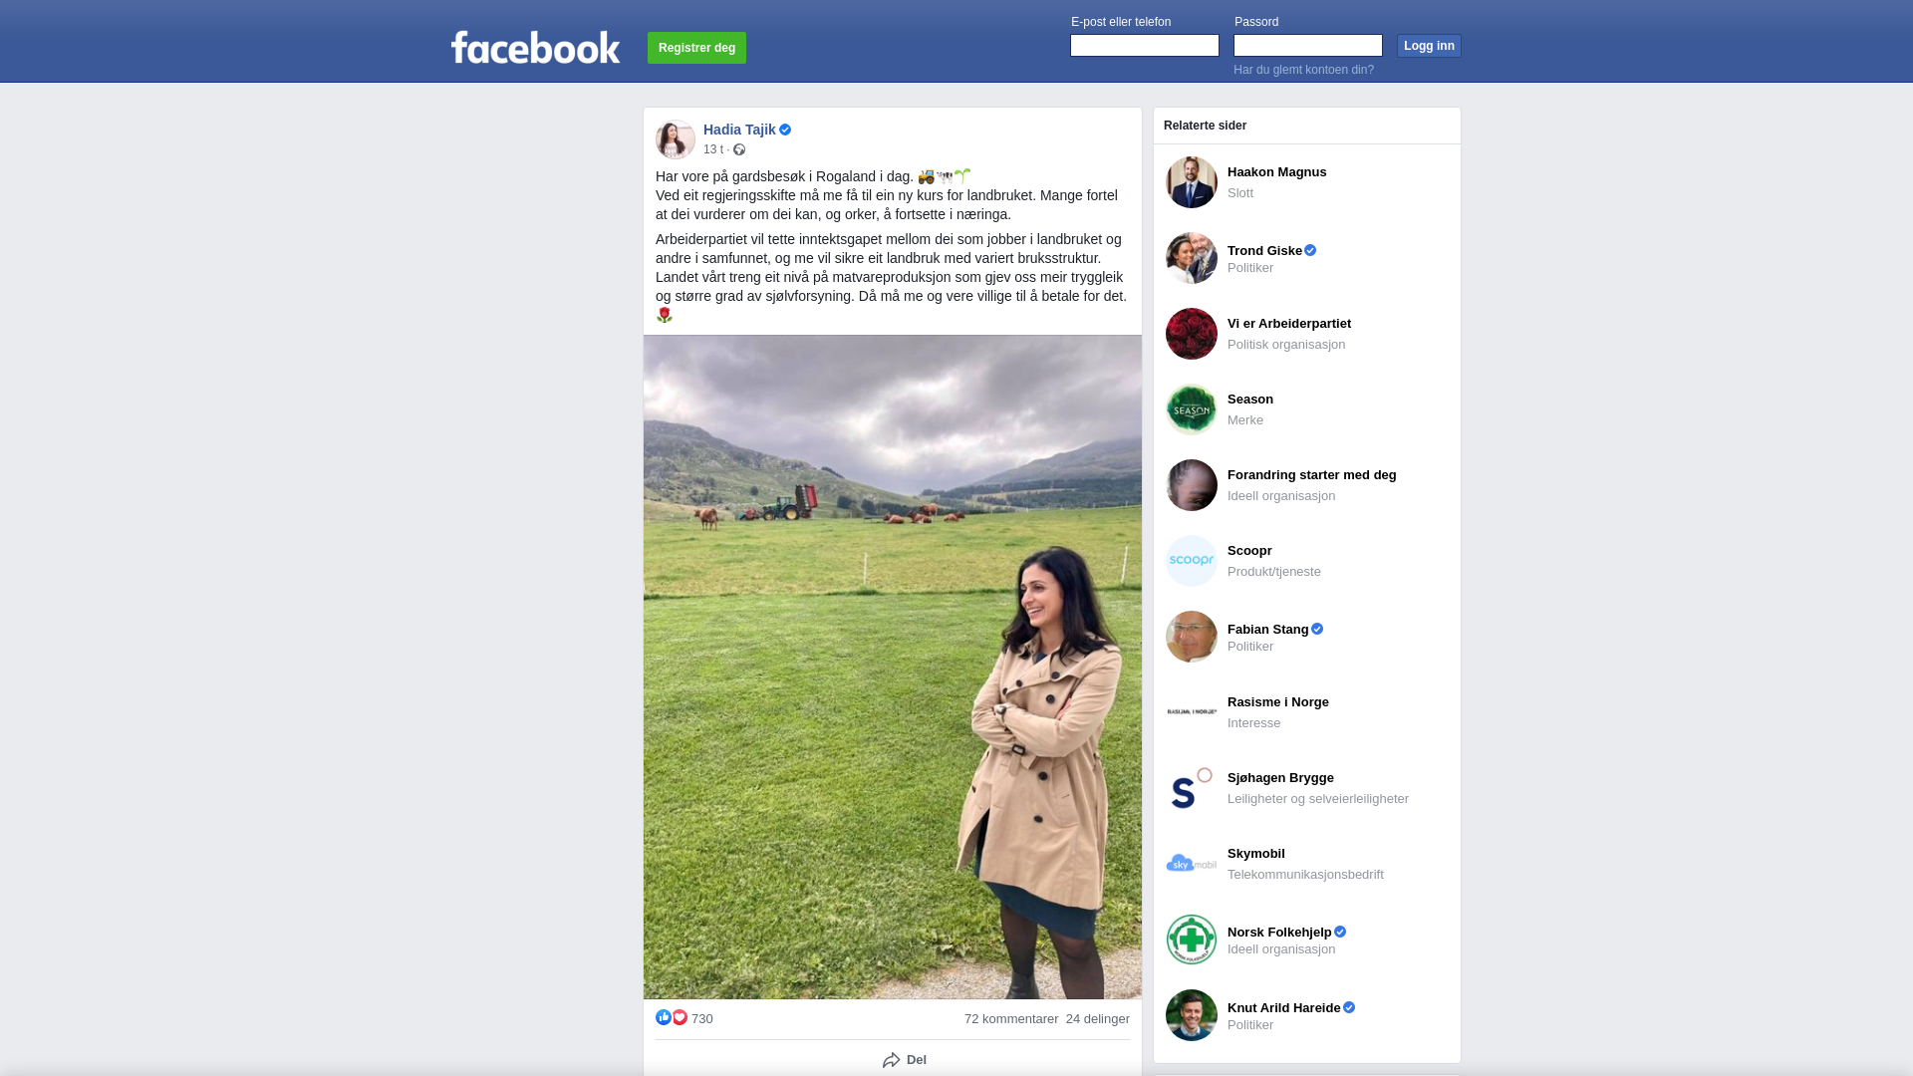
Task: Open Hadia Tajik's profile picture
Action: [676, 139]
